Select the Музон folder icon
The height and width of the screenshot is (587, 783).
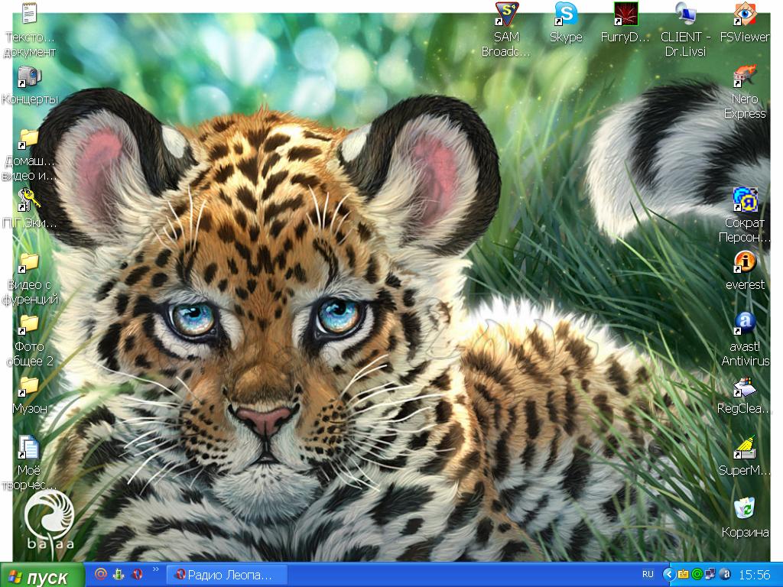click(29, 385)
